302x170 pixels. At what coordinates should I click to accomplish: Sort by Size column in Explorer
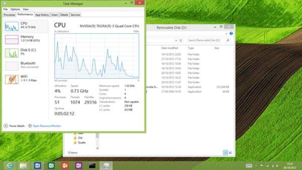217,48
